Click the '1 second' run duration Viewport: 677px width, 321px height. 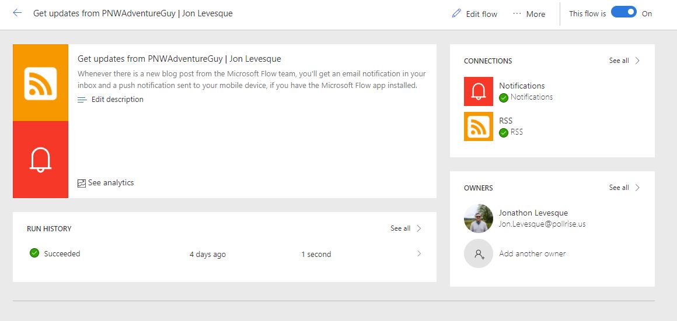click(x=316, y=255)
